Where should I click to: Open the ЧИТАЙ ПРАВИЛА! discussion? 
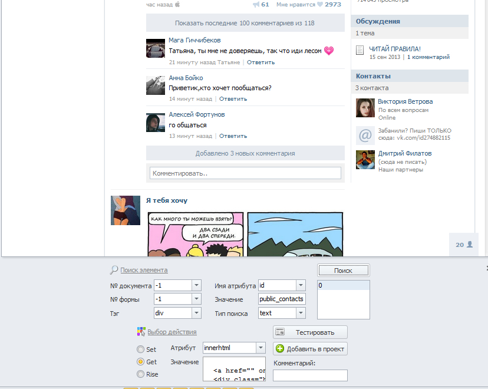pos(395,49)
